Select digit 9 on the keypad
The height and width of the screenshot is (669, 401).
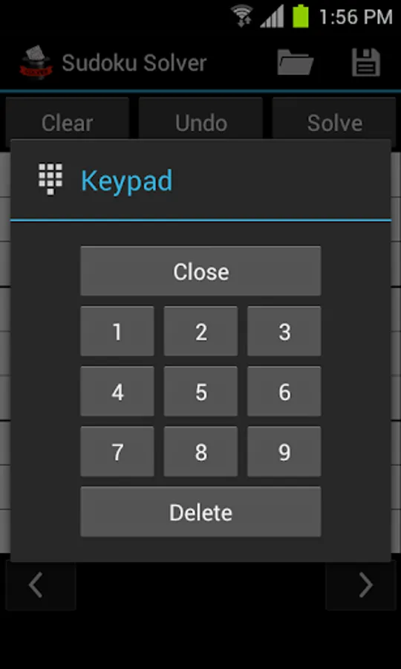284,451
